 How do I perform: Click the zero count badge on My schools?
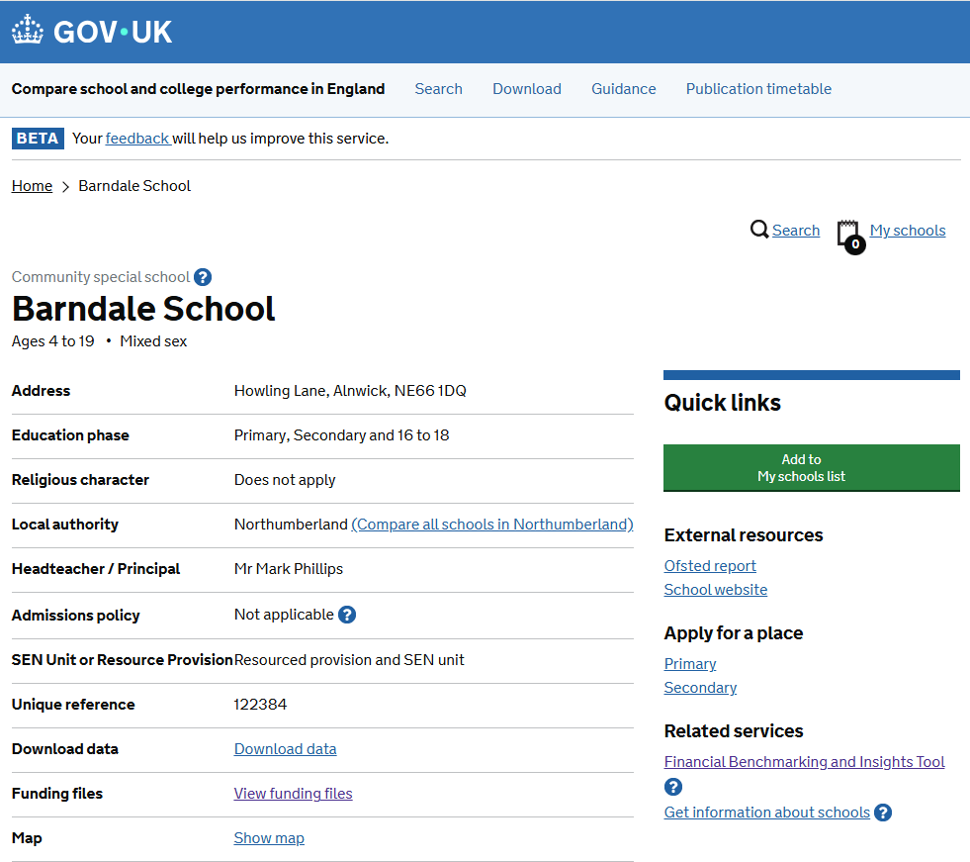(x=853, y=244)
